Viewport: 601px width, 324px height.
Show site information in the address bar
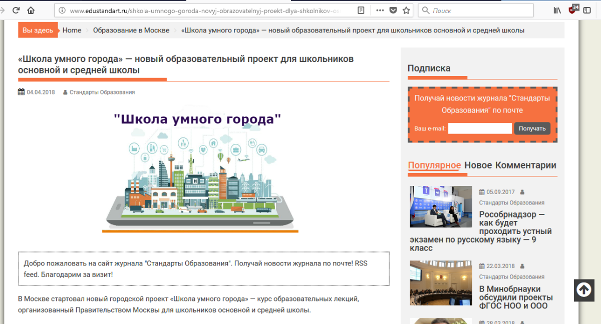[x=63, y=10]
